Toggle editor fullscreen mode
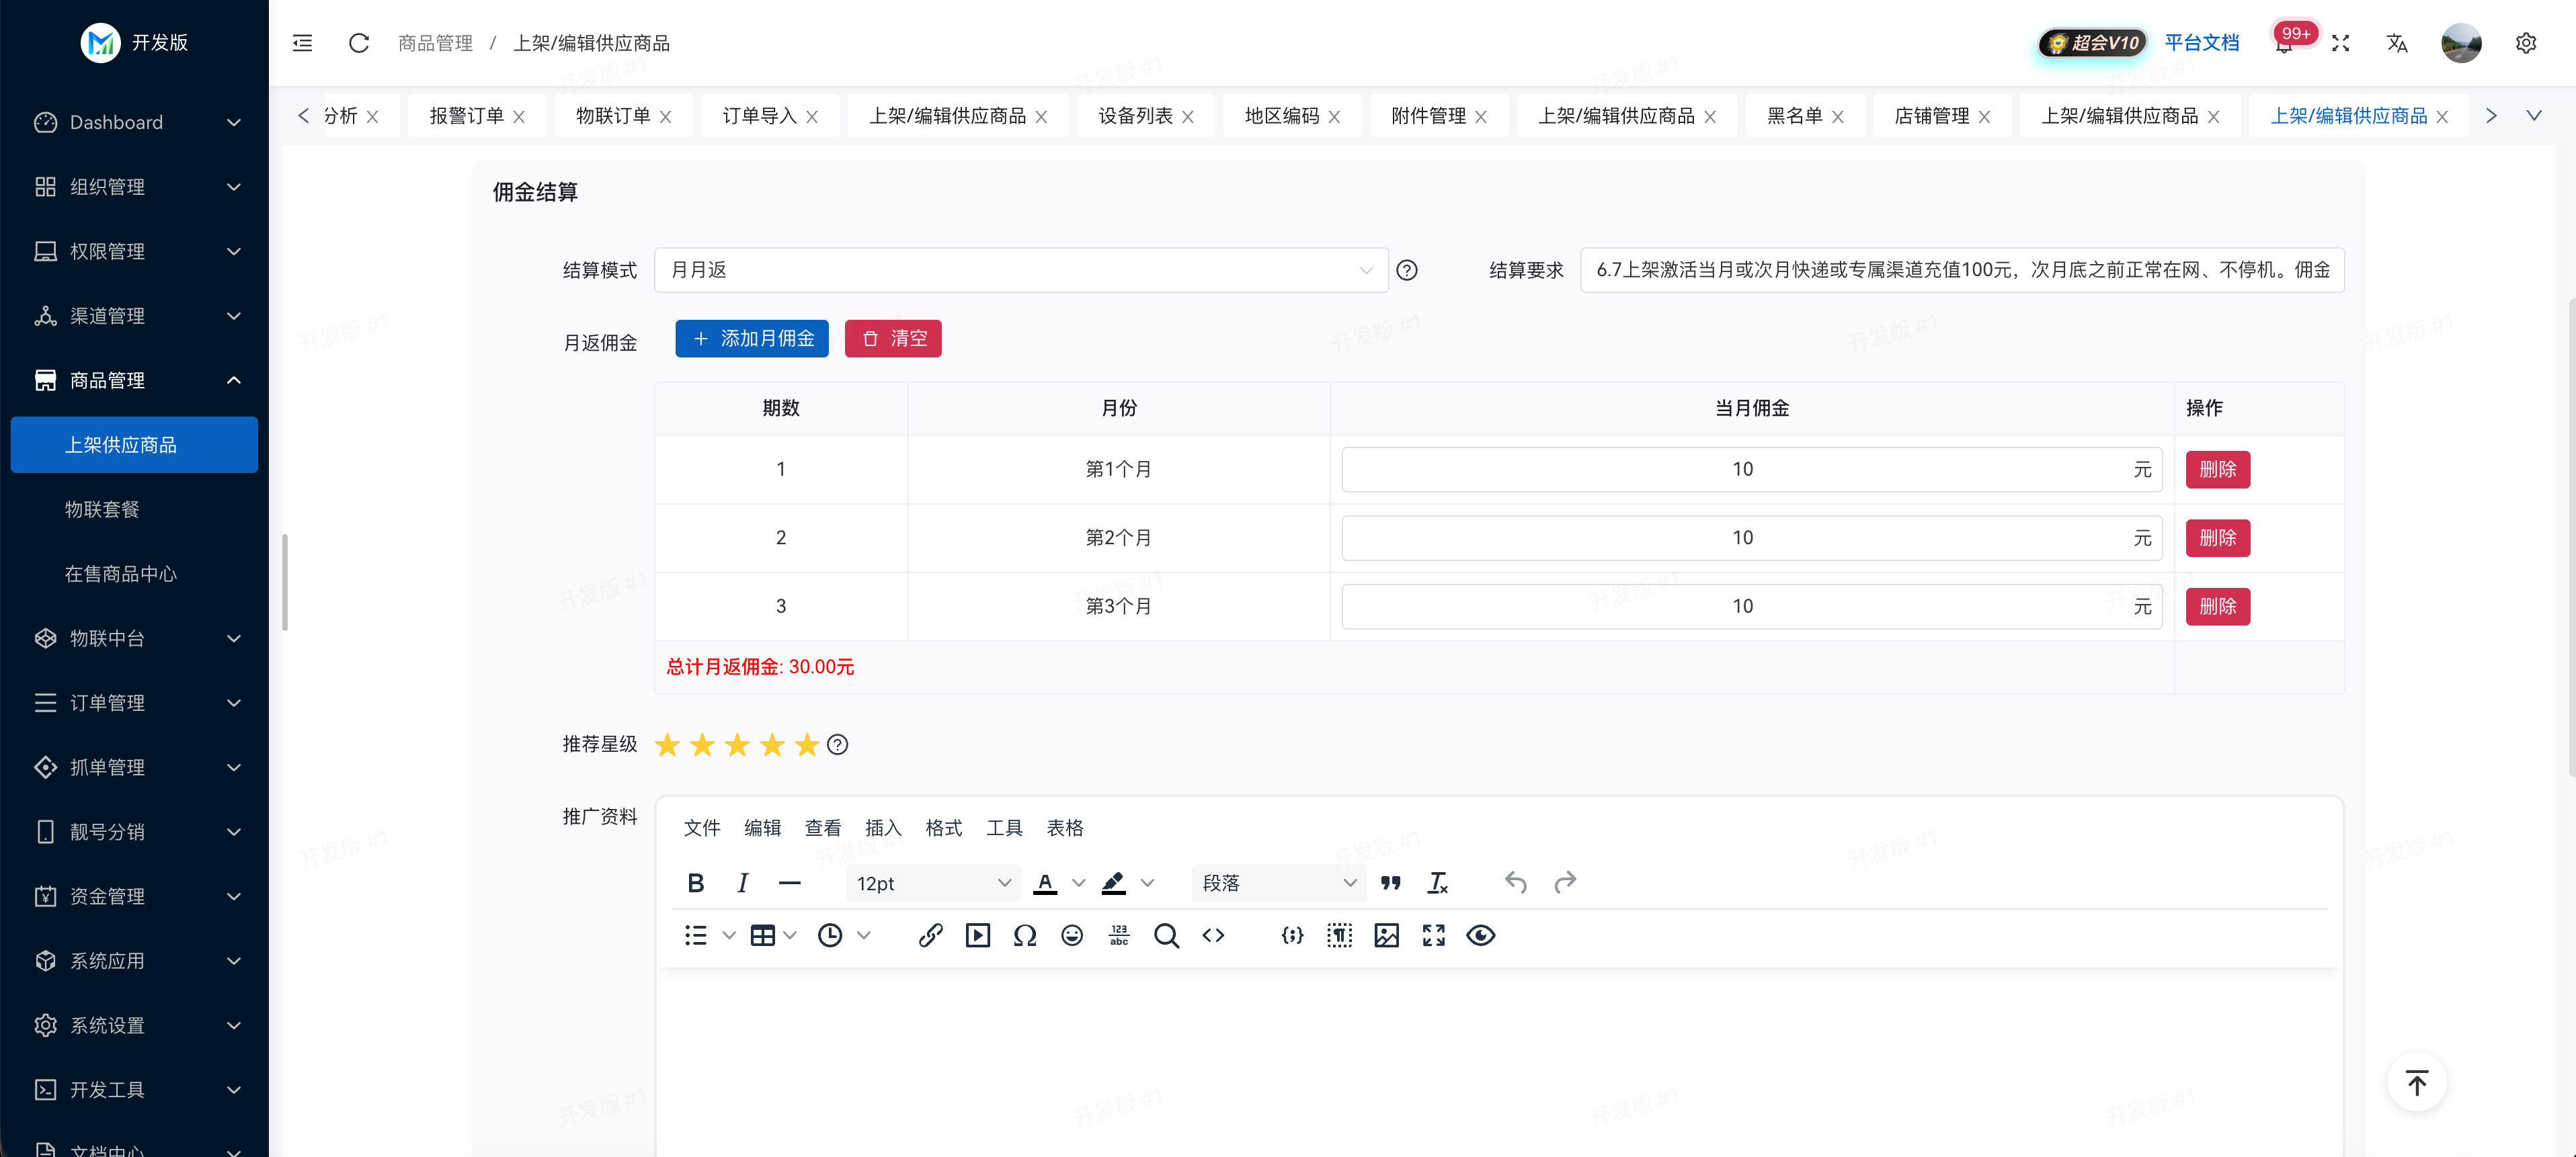This screenshot has width=2576, height=1157. tap(1433, 935)
